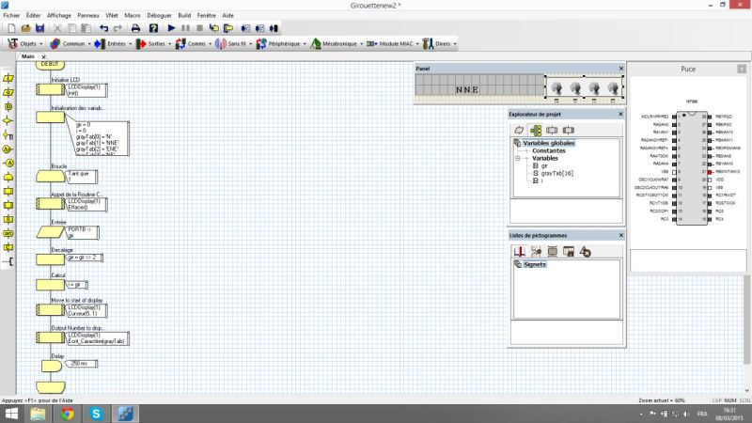Select the grayTab[16] variable
This screenshot has width=752, height=423.
pos(557,173)
